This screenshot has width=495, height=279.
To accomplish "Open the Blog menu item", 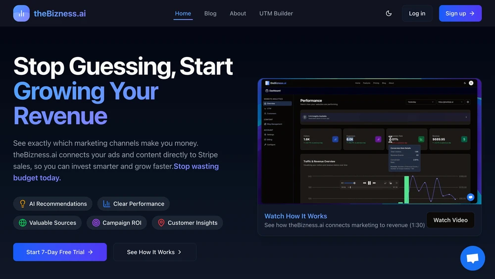I will (x=210, y=13).
